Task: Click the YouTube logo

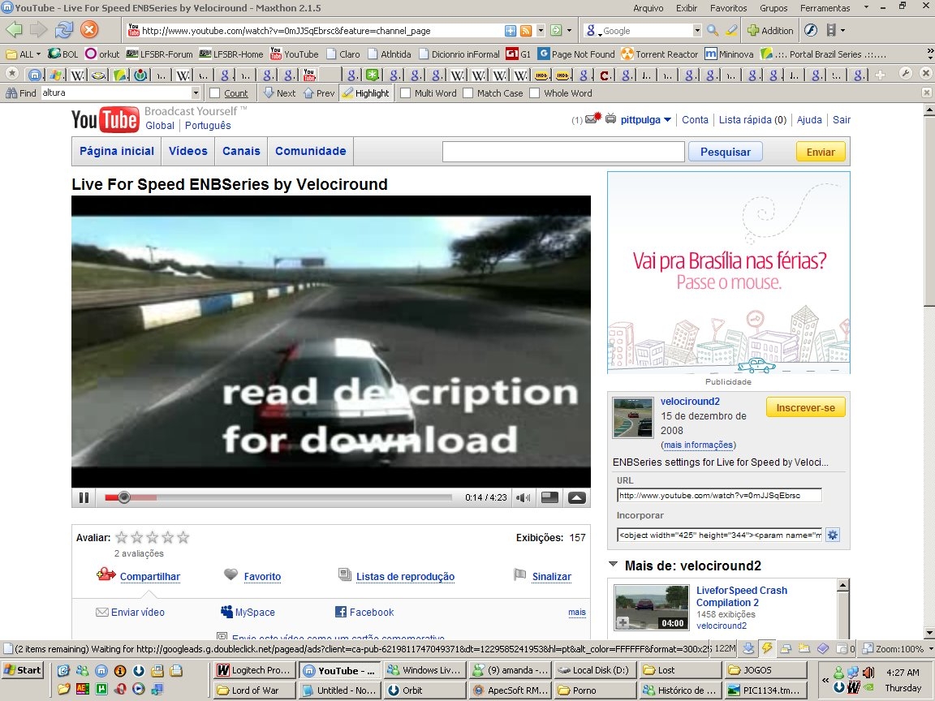Action: coord(105,119)
